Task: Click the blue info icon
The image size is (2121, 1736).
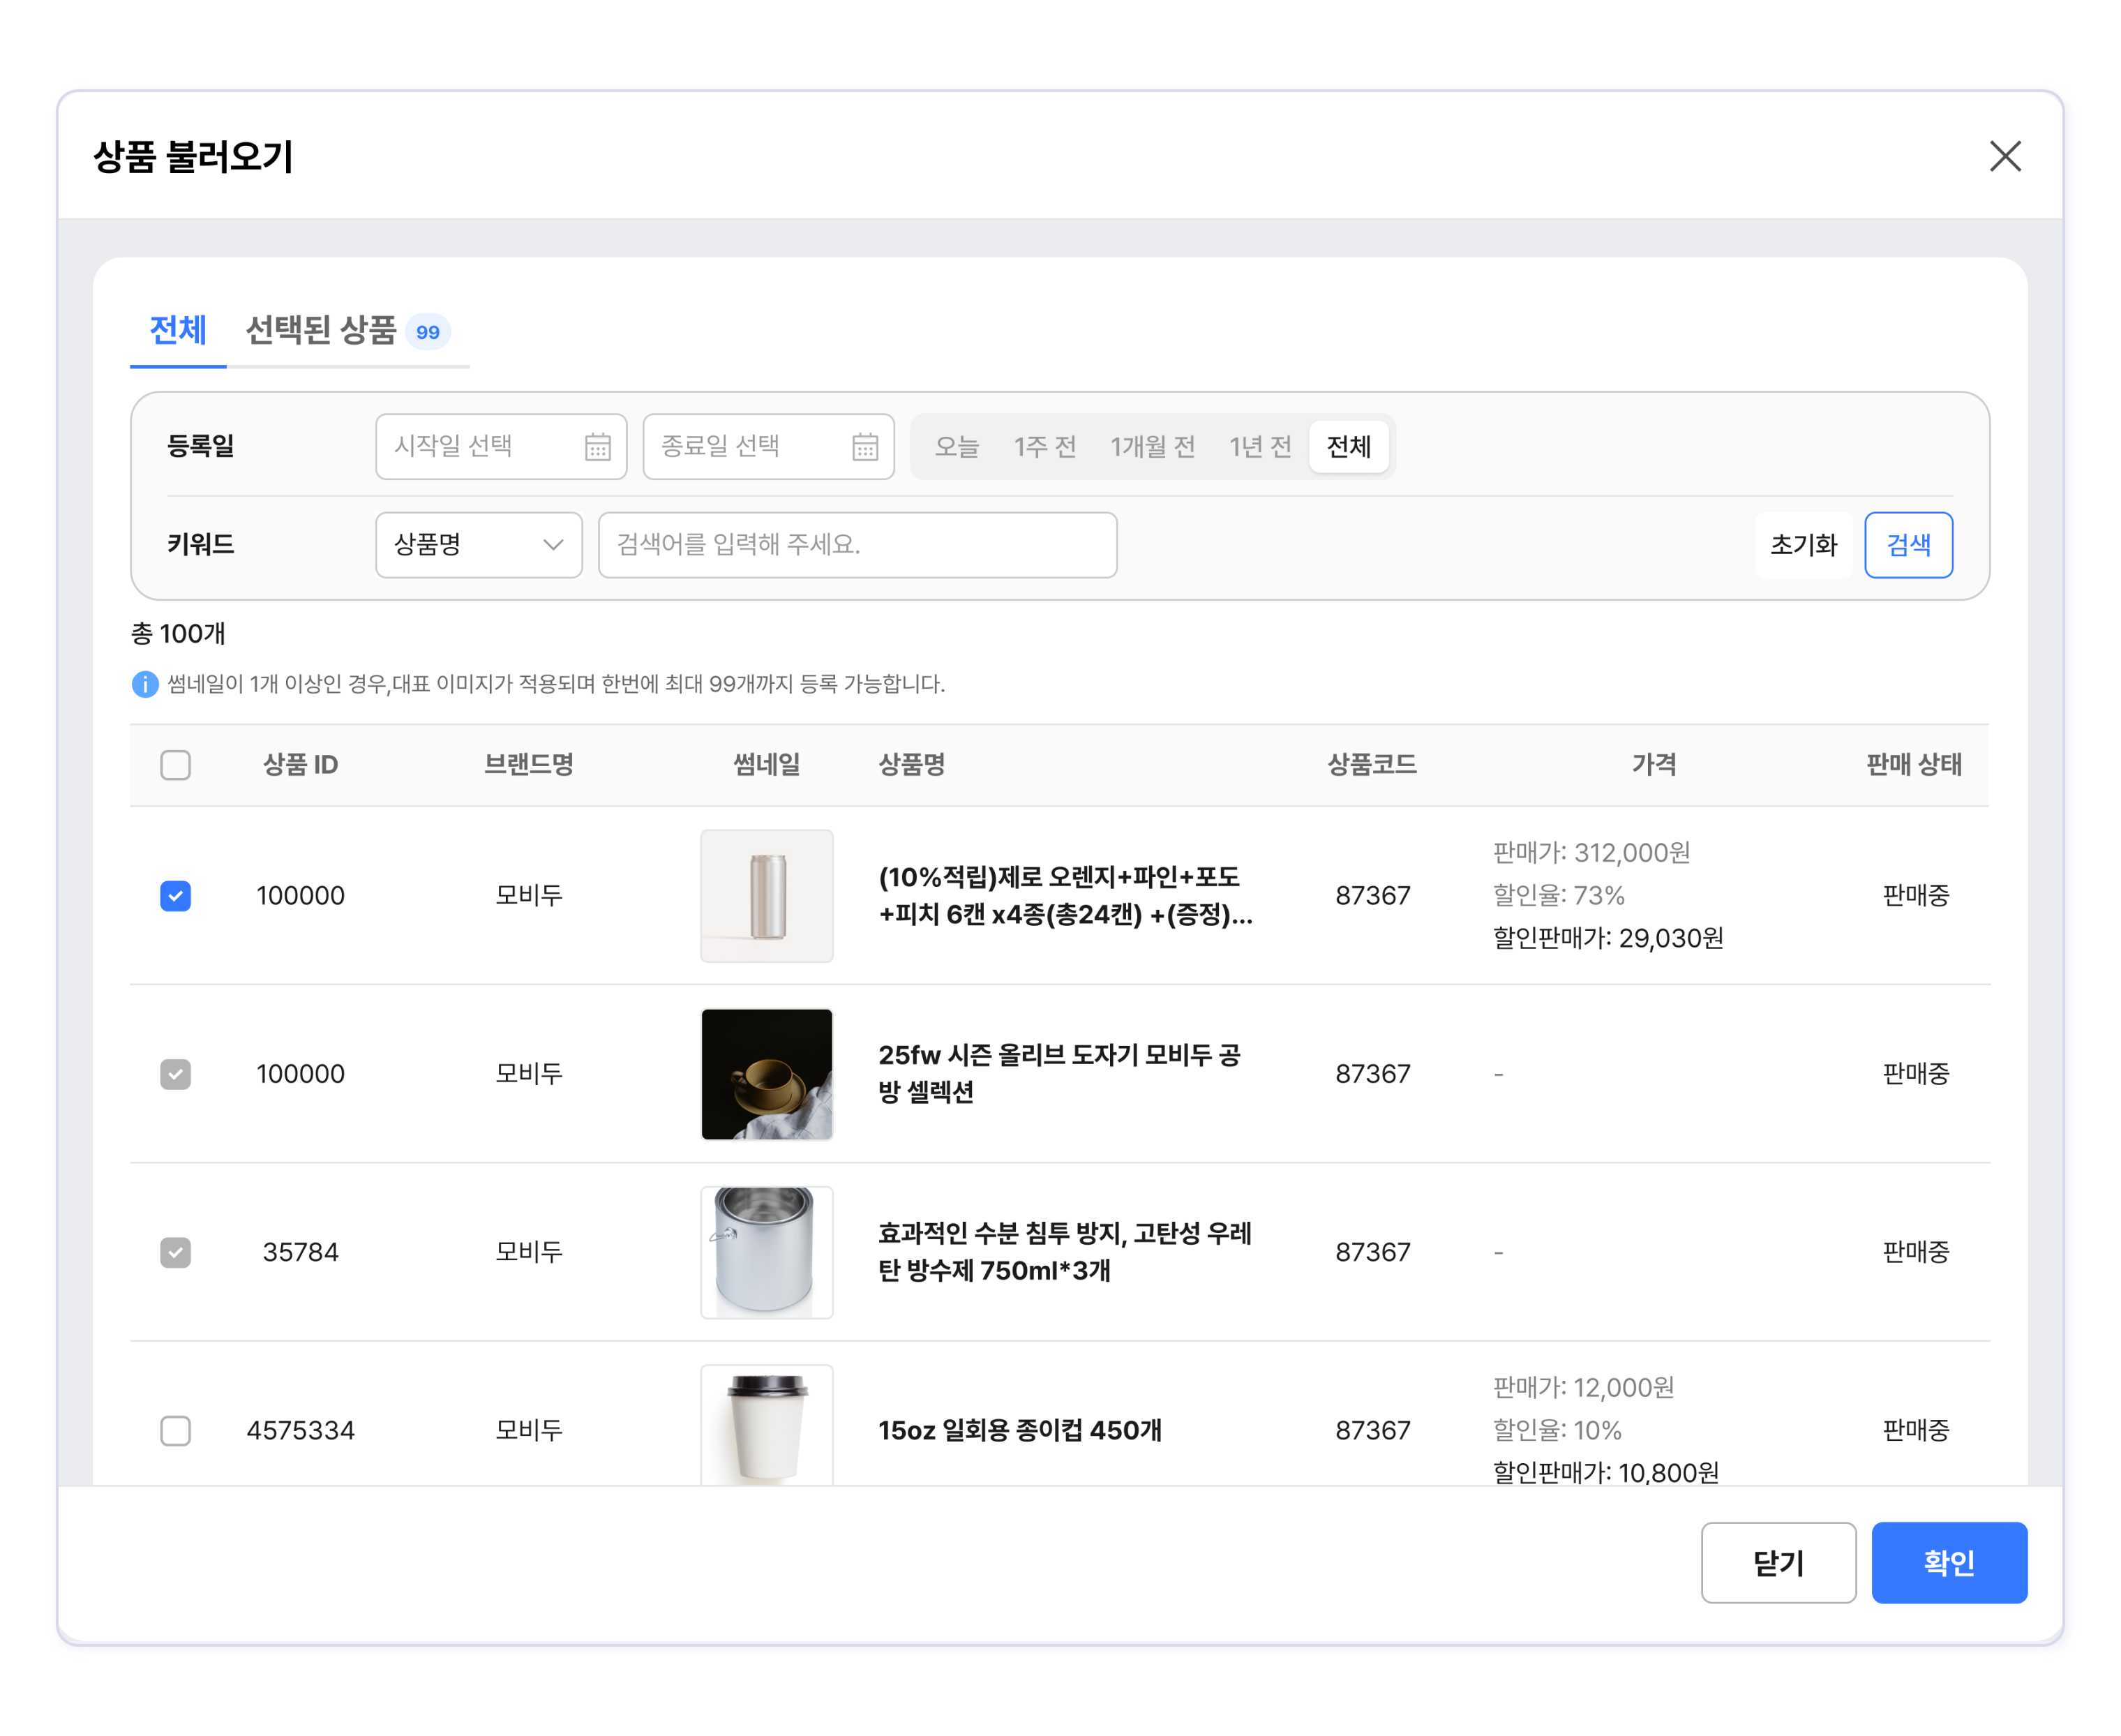Action: click(x=145, y=684)
